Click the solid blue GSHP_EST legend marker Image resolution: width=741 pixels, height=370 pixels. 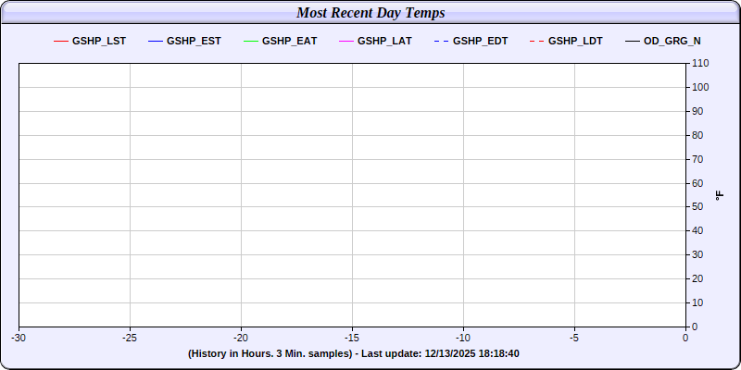[155, 42]
